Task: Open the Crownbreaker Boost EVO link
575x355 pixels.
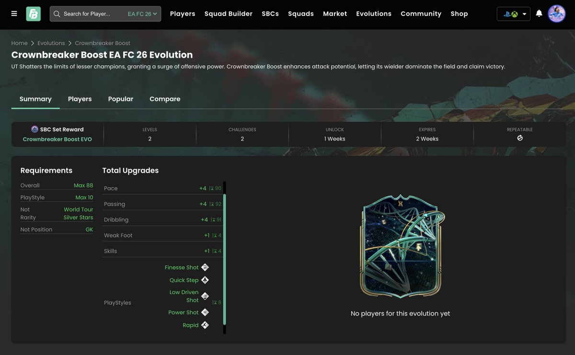Action: (57, 139)
